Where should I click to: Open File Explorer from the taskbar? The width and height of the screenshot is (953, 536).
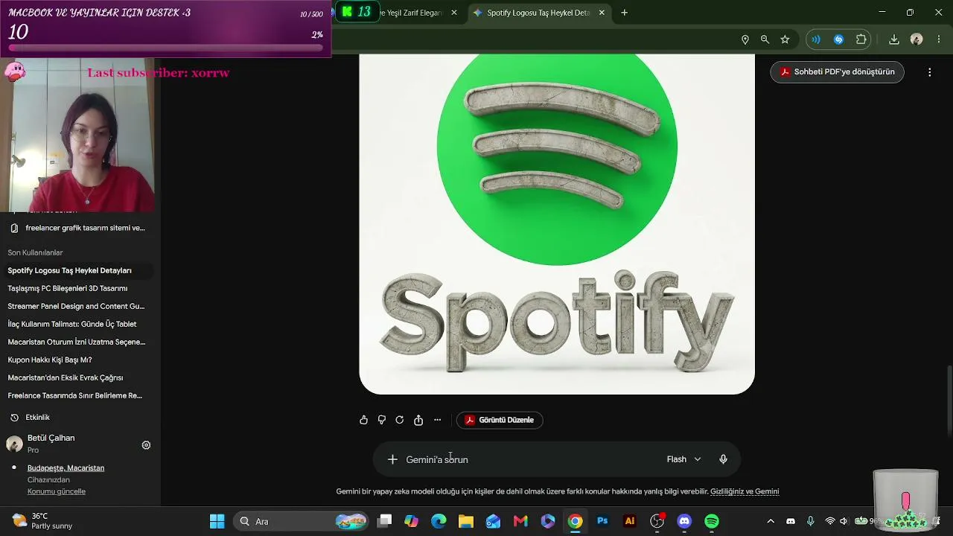point(466,521)
